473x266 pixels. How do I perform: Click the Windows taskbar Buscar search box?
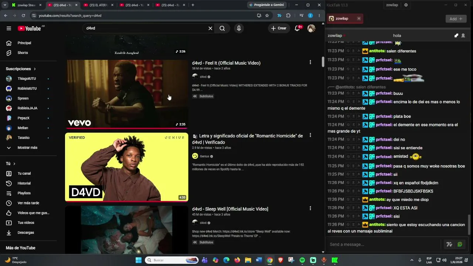[172, 260]
